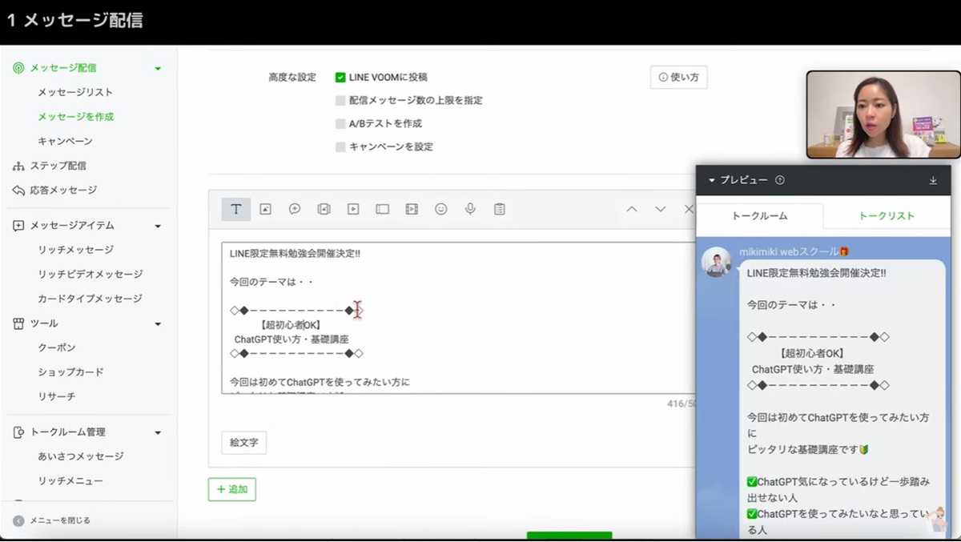This screenshot has height=542, width=961.
Task: Download the preview with arrow icon
Action: tap(933, 180)
